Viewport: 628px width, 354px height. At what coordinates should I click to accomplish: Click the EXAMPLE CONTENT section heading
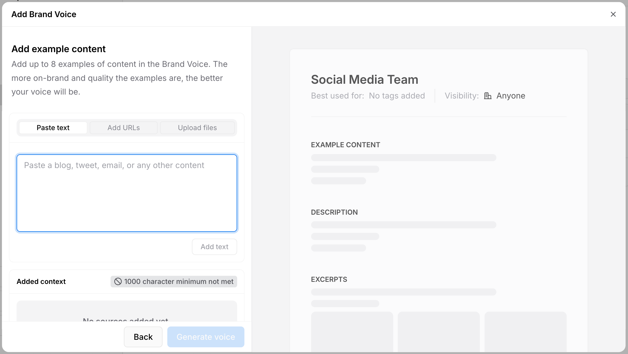tap(345, 145)
